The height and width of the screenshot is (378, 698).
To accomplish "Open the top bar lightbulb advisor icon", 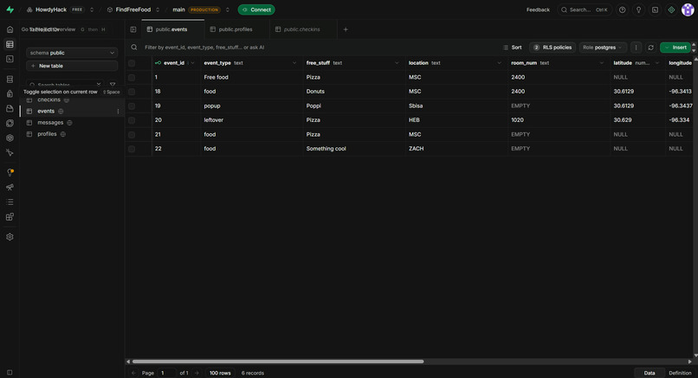I will [639, 10].
